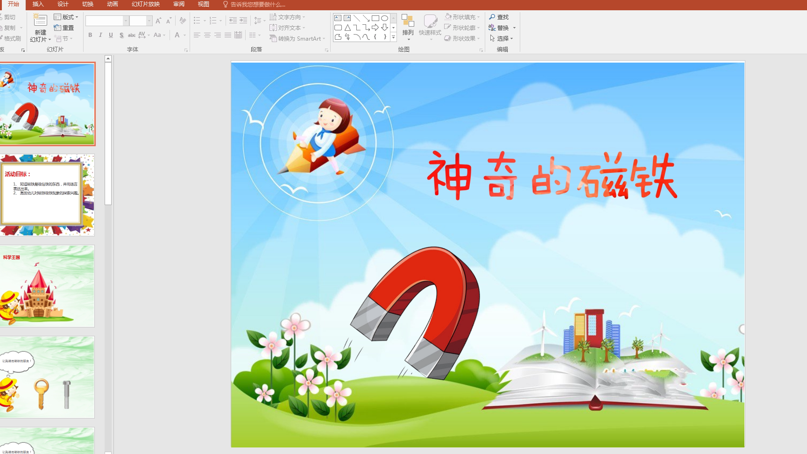807x454 pixels.
Task: Select the castle slide thumbnail
Action: coord(47,285)
